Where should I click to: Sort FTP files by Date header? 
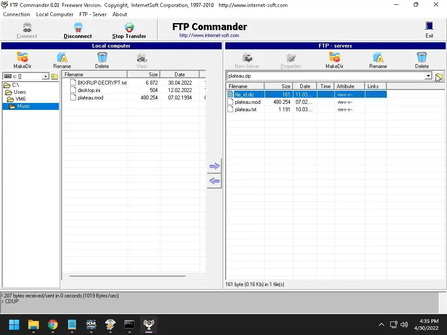click(305, 86)
